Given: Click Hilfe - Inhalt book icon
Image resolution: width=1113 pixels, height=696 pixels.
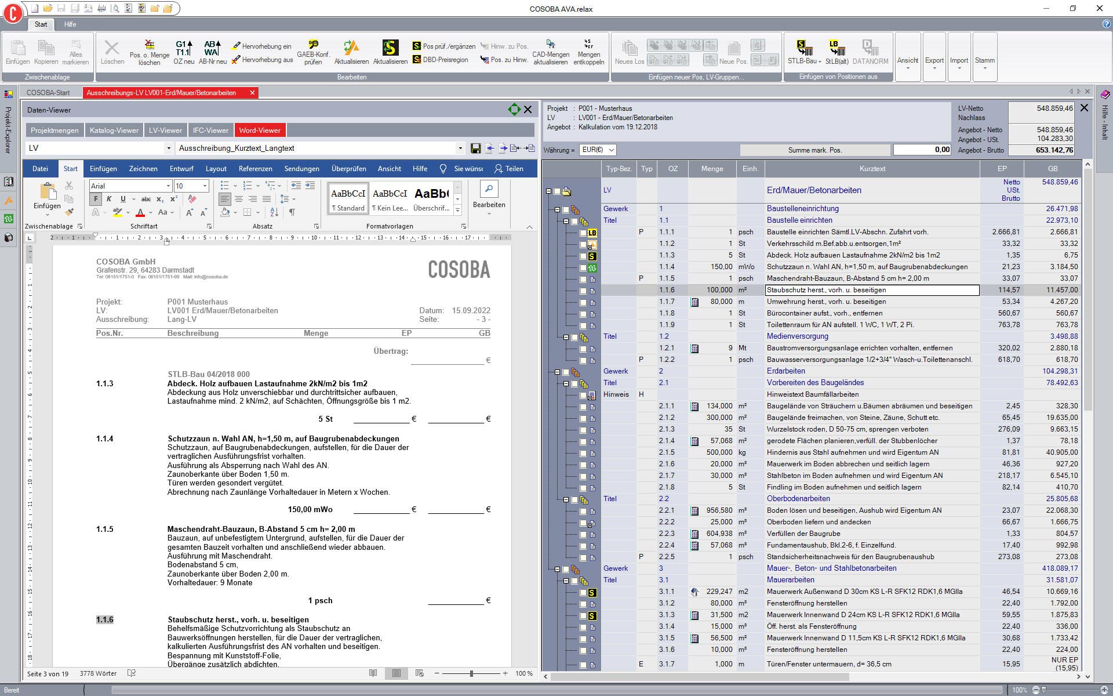Looking at the screenshot, I should [x=1105, y=95].
